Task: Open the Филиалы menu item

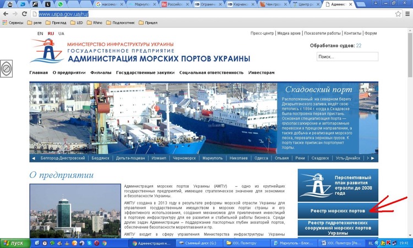Action: coord(101,72)
